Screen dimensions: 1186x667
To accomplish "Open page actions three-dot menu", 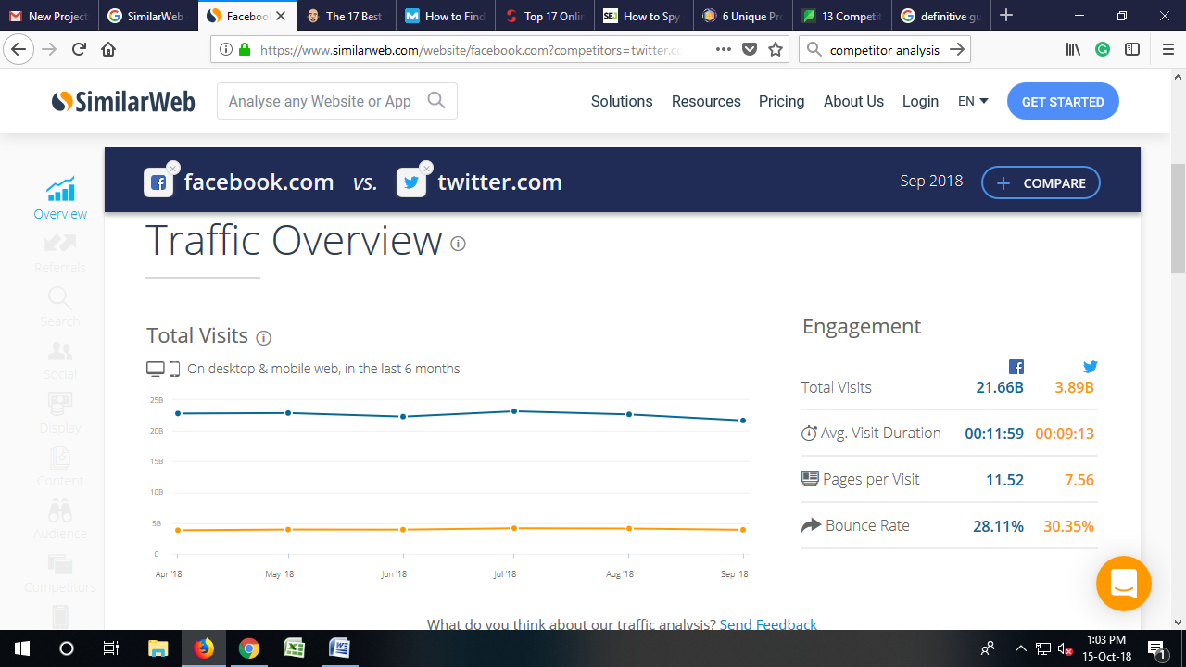I will point(724,49).
